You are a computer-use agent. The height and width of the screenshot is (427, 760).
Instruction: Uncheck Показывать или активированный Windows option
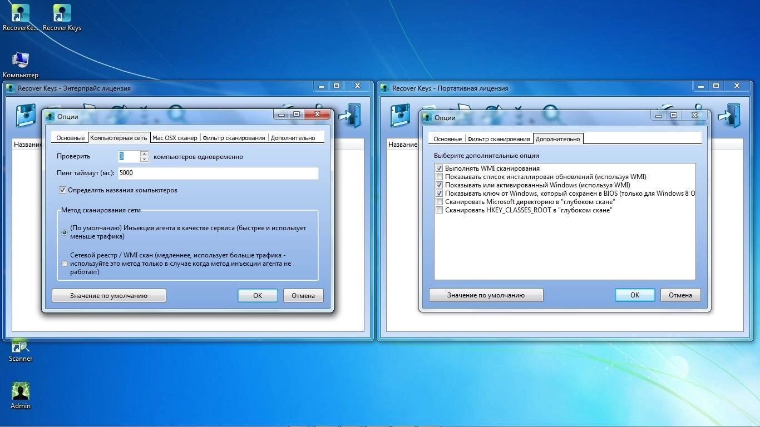(x=440, y=185)
